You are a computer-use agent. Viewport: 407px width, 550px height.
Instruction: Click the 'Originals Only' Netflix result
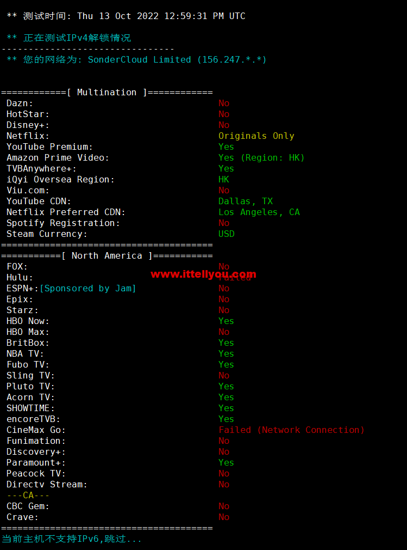[256, 136]
